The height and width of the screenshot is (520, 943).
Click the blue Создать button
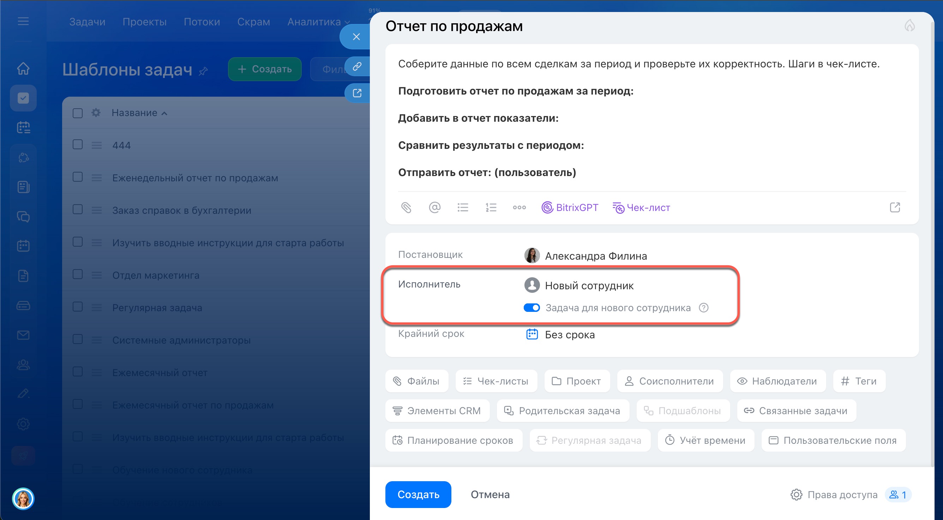418,494
